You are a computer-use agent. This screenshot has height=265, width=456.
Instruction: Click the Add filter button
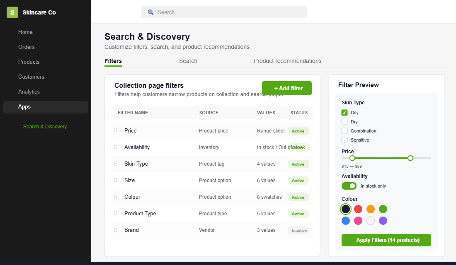pos(286,88)
